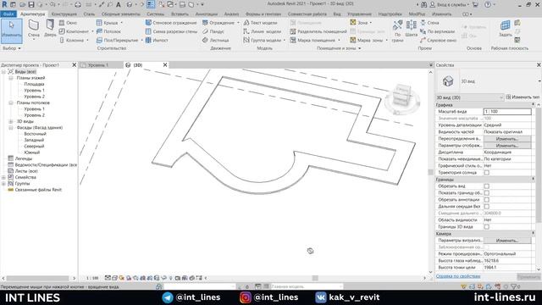Click the Изменить тип button
The height and width of the screenshot is (305, 542).
click(523, 97)
